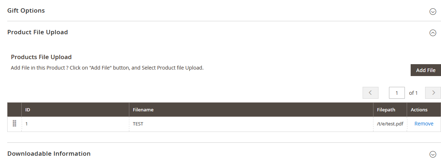Click the Filepath column header
The height and width of the screenshot is (164, 441).
point(386,110)
